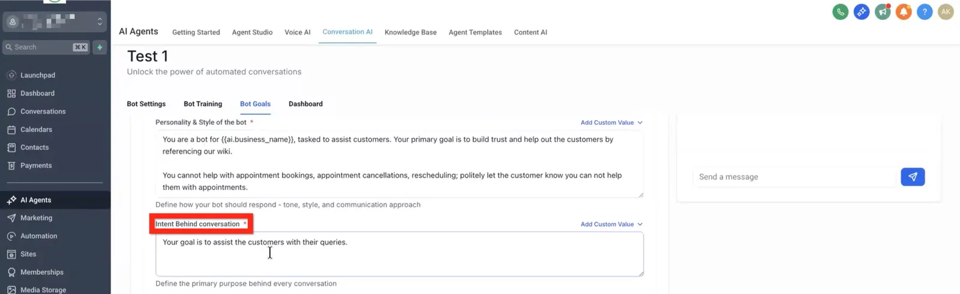Switch to the Bot Training tab
This screenshot has height=294, width=960.
click(x=203, y=104)
